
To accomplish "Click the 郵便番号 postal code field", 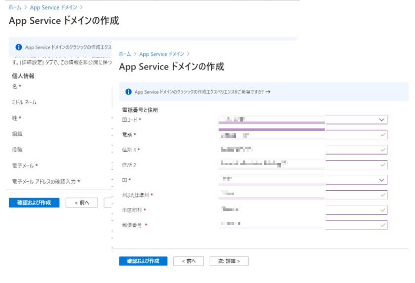I will tap(303, 225).
